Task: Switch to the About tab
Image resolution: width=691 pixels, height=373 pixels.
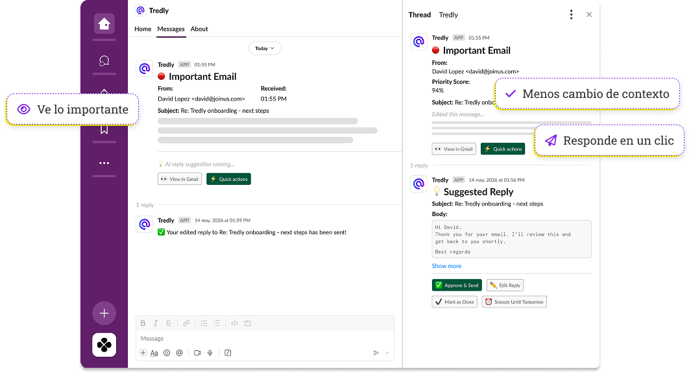Action: (199, 29)
